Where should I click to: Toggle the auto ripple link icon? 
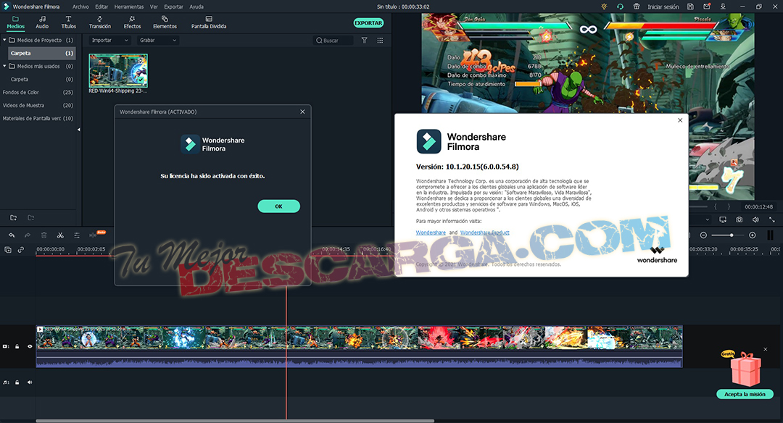pyautogui.click(x=21, y=249)
